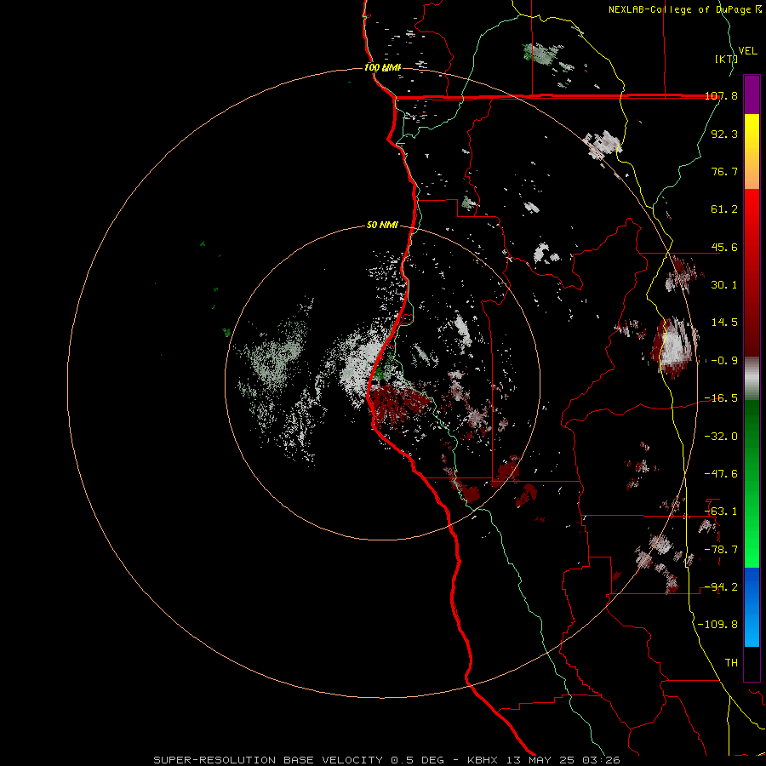Click the -78.7 legend value
Screen dimensions: 766x766
(721, 550)
